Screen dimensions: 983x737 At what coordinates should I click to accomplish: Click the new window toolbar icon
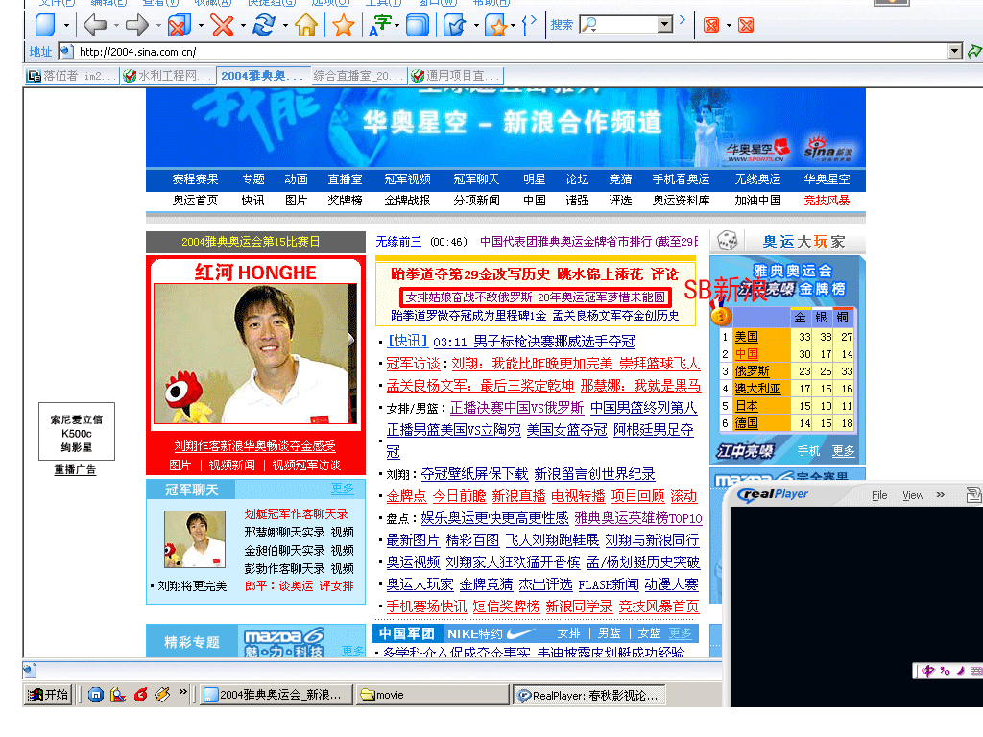pos(45,25)
